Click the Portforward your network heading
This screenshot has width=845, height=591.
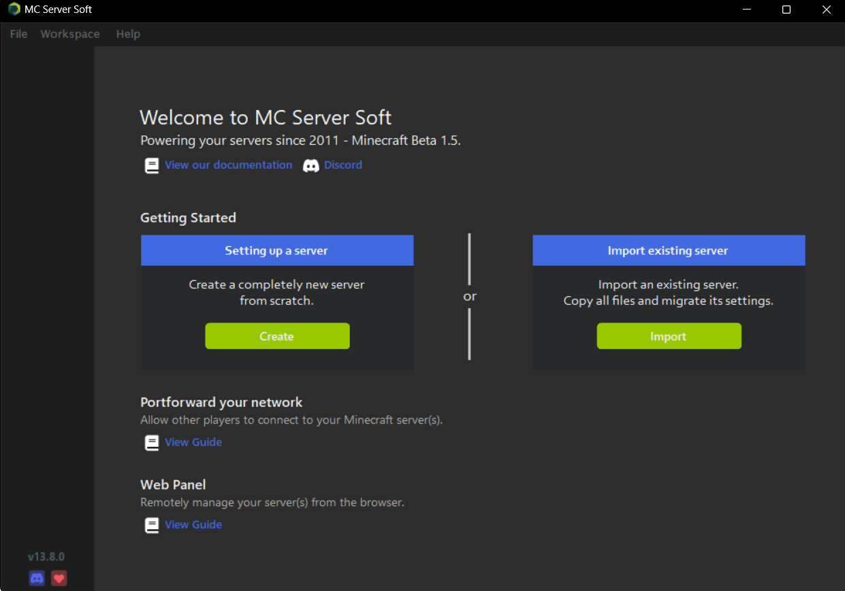tap(221, 402)
